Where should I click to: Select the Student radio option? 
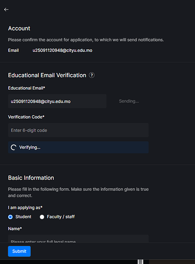(x=11, y=217)
